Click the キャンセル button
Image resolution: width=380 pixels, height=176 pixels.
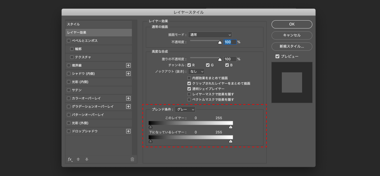coord(292,35)
